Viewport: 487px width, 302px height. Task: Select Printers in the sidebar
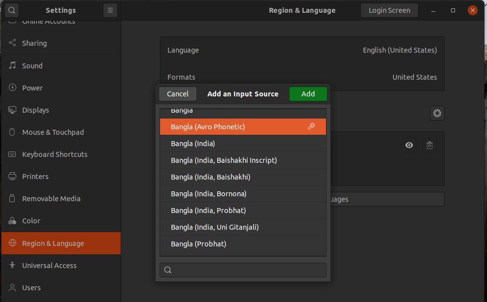click(35, 177)
